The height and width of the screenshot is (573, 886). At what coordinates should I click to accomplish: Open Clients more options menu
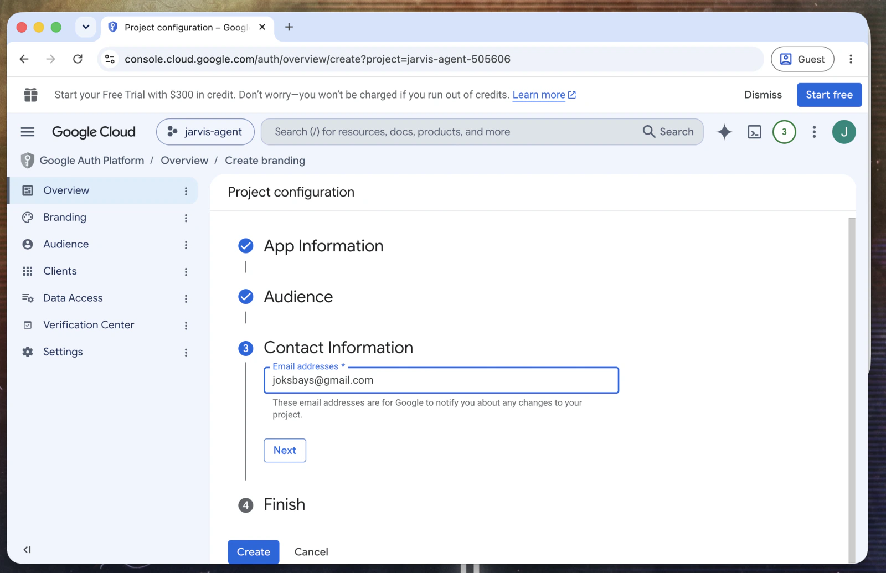[x=186, y=272]
